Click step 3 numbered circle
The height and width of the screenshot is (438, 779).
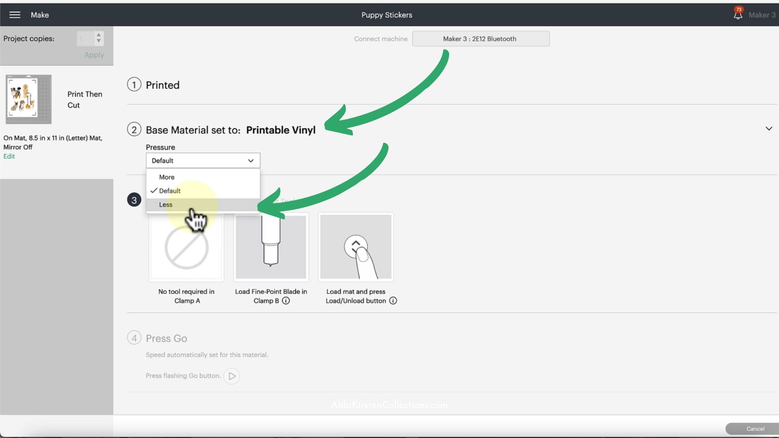(134, 200)
